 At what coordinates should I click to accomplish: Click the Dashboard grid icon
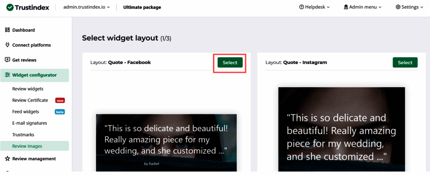coord(7,30)
